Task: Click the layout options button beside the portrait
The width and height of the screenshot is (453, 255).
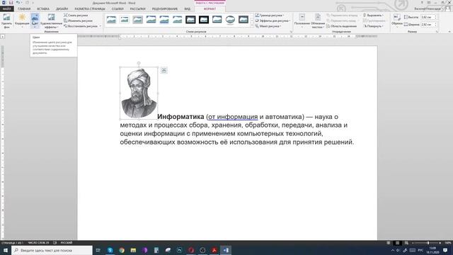Action: pos(164,71)
